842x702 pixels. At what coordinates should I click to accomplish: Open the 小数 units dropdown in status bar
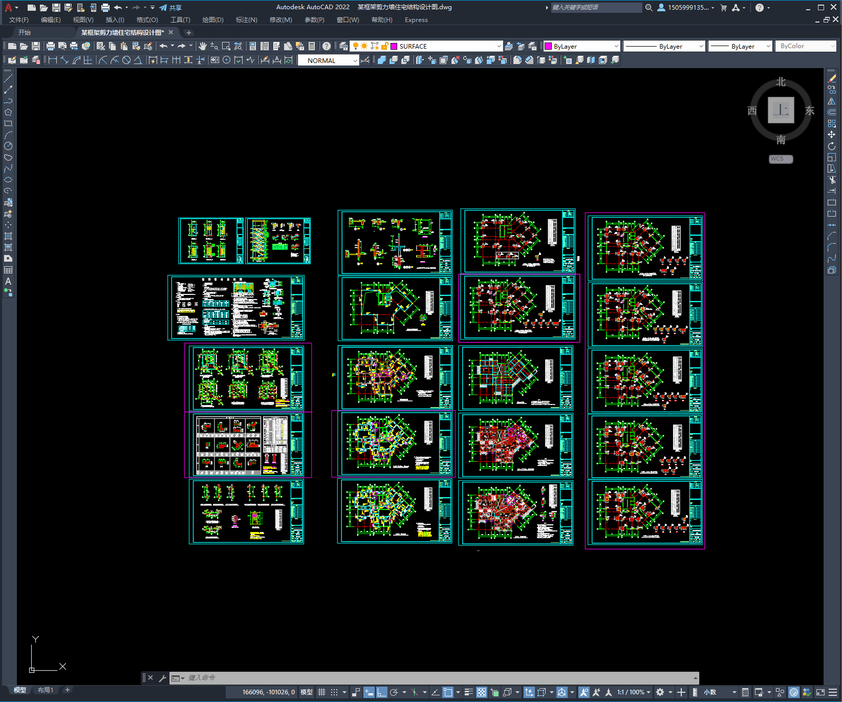point(720,692)
